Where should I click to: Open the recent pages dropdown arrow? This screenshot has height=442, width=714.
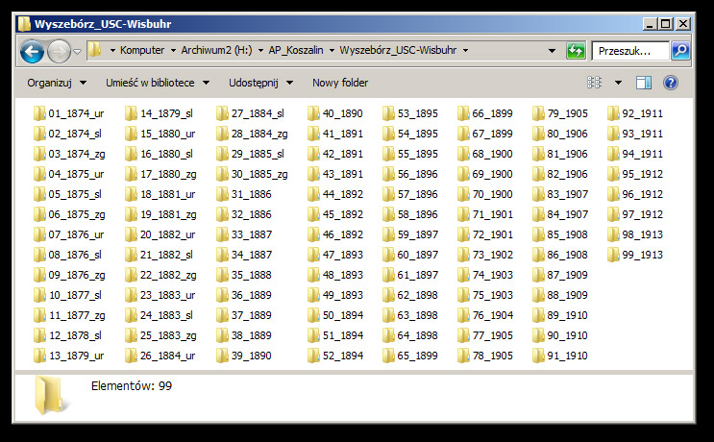[x=77, y=51]
